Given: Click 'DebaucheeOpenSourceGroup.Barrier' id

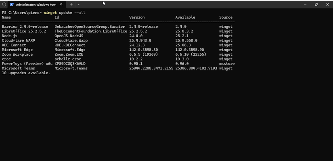Looking at the screenshot, I should coord(90,27).
